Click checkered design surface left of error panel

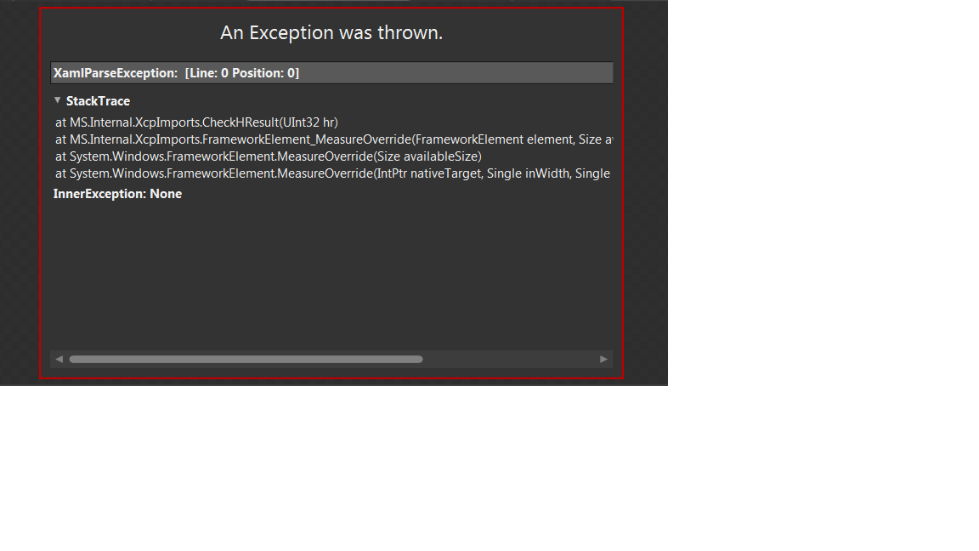tap(20, 187)
